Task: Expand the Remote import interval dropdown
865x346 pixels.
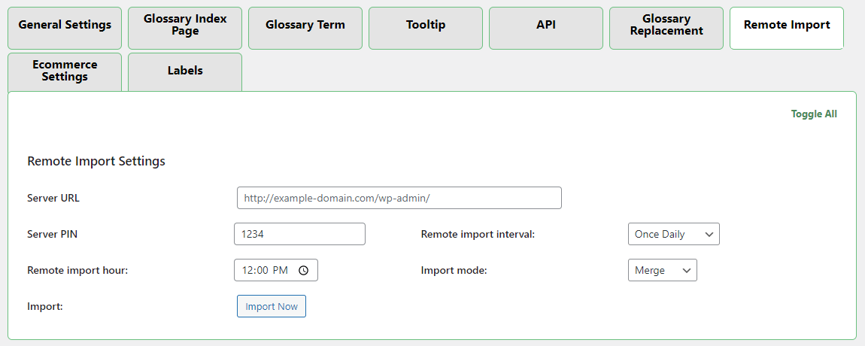Action: [673, 234]
